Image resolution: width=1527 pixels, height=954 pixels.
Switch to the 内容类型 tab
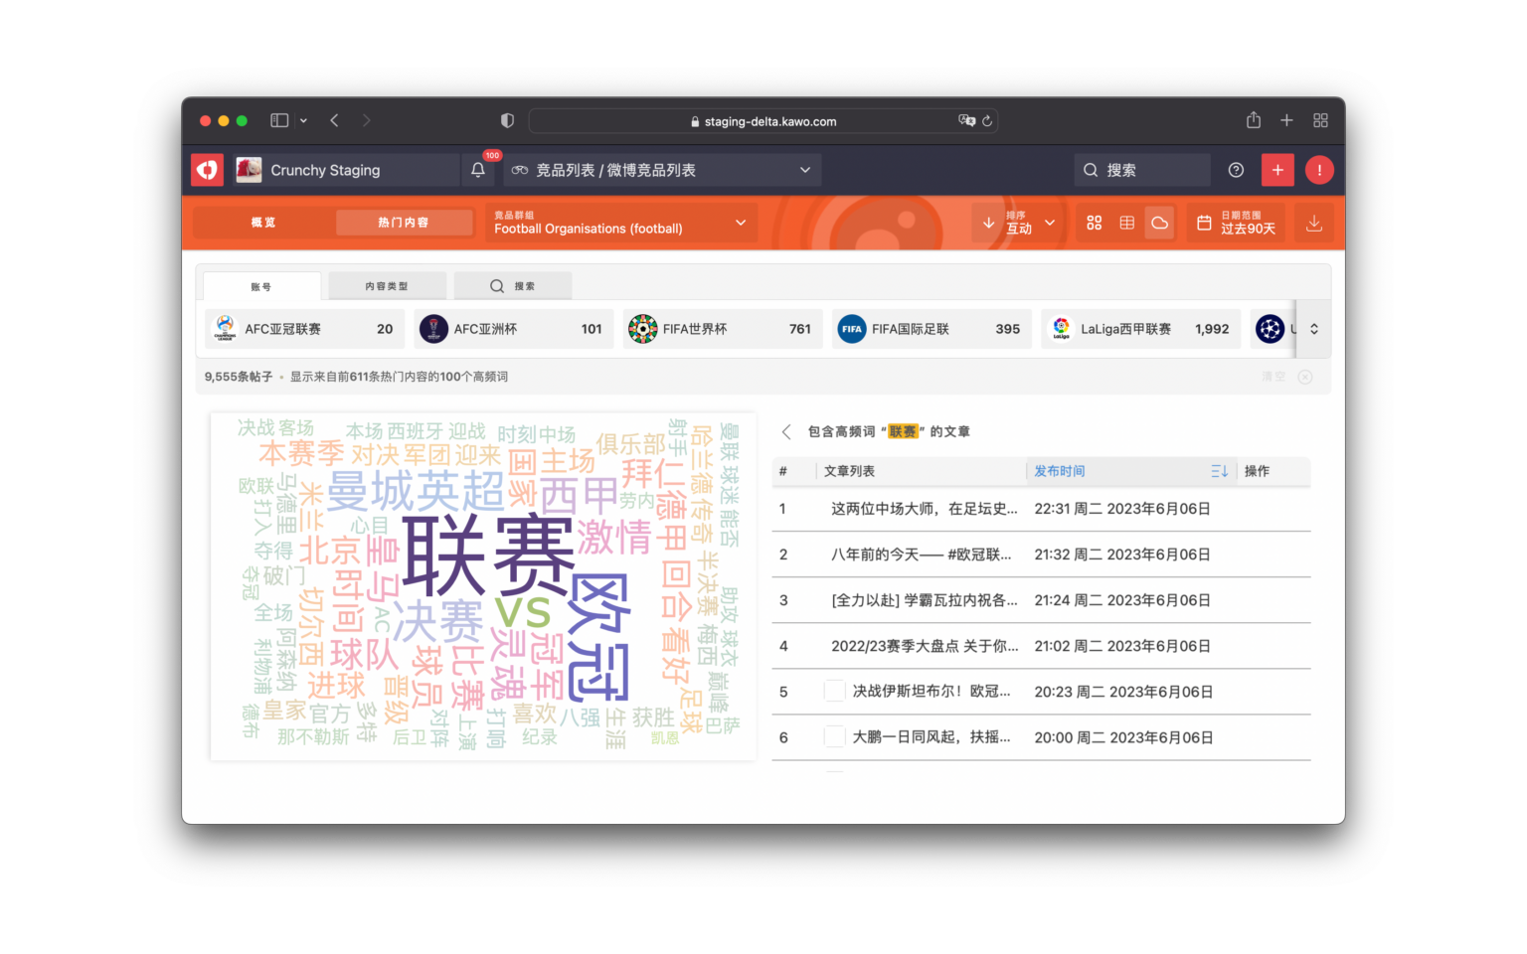tap(387, 285)
